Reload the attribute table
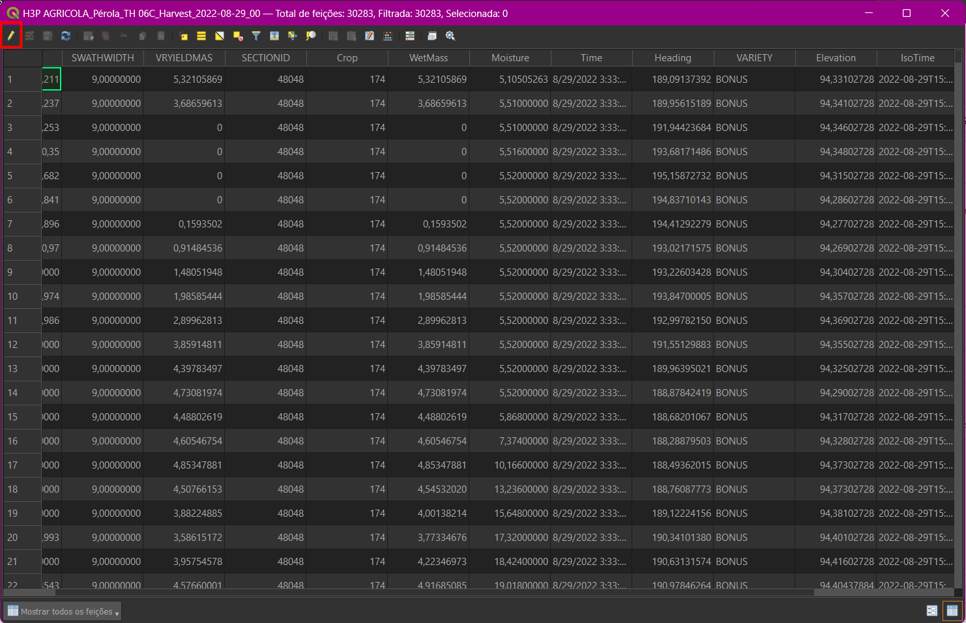Screen dimensions: 966x623 pyautogui.click(x=66, y=36)
